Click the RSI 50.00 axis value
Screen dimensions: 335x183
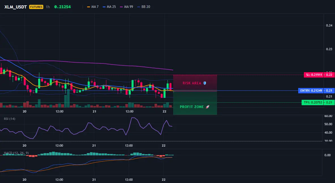[328, 124]
